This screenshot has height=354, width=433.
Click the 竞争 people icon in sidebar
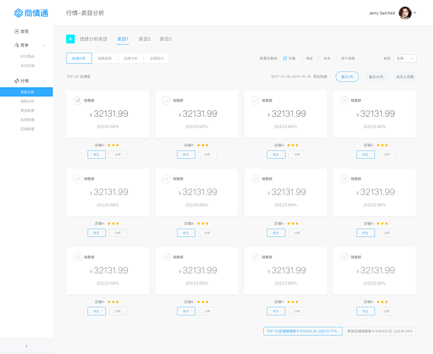[x=16, y=45]
